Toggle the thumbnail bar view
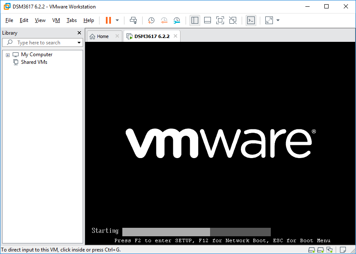The width and height of the screenshot is (356, 254). pyautogui.click(x=208, y=20)
